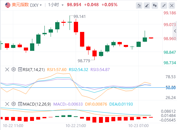The height and width of the screenshot is (130, 177).
Task: Click the 99.141 high price candle marker
Action: coord(79,17)
